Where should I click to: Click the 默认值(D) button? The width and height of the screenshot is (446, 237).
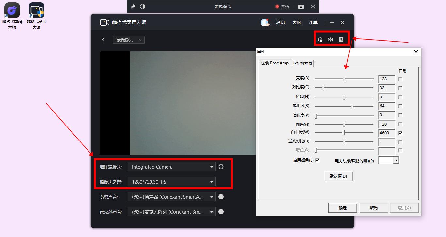point(338,176)
